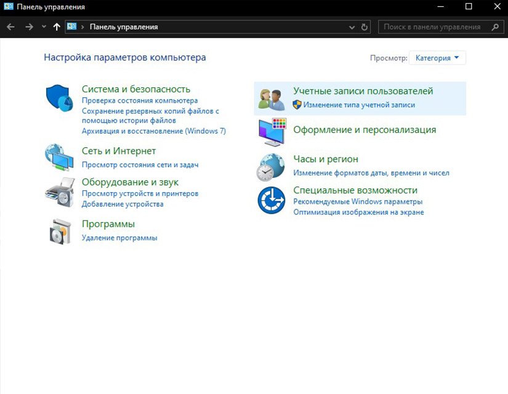Click Изменение форматов даты, времени и чисел
The image size is (508, 394).
[371, 173]
